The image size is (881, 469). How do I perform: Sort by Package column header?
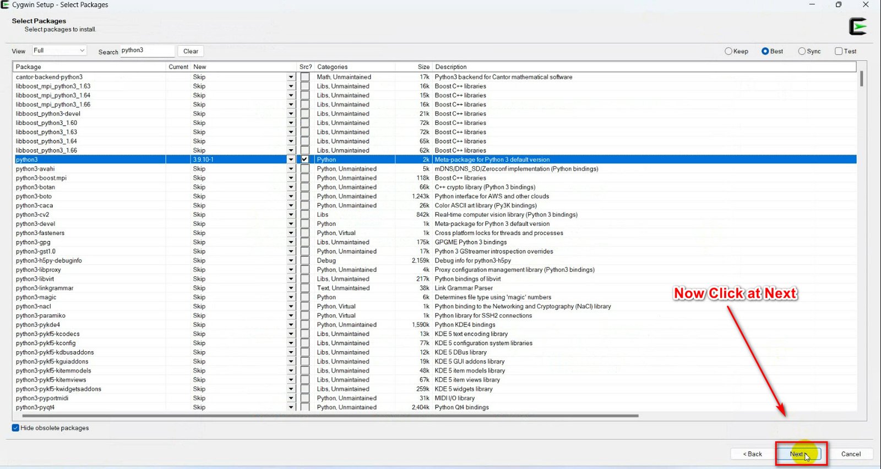(x=89, y=67)
